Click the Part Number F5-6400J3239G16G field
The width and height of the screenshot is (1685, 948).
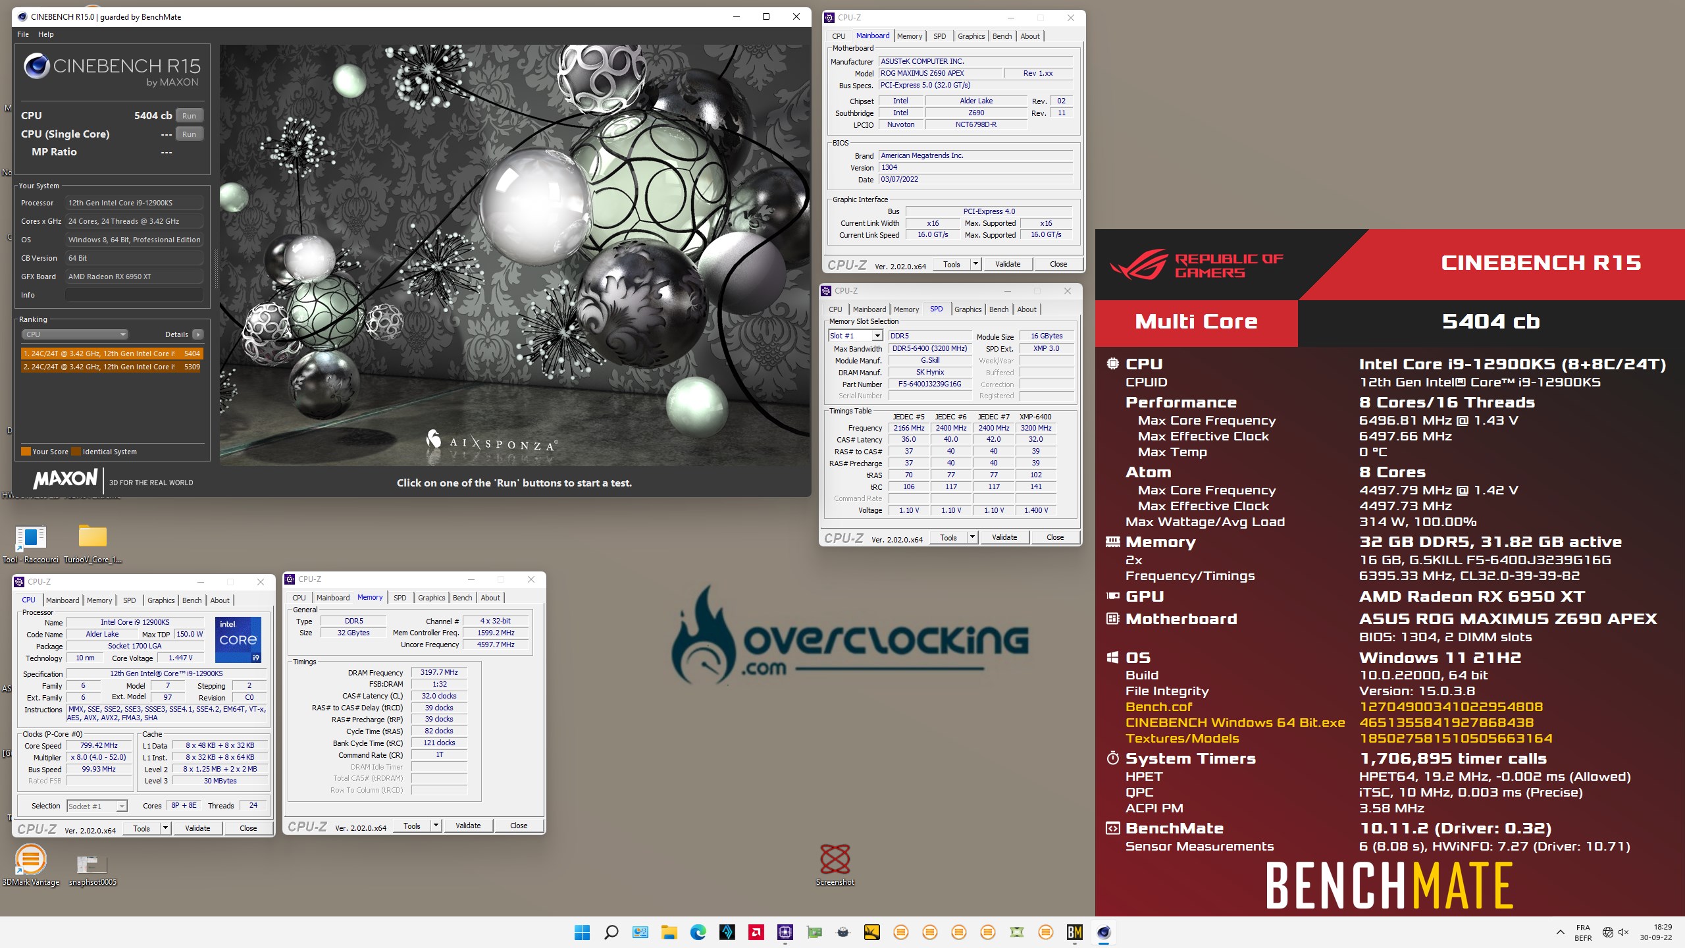click(x=930, y=384)
